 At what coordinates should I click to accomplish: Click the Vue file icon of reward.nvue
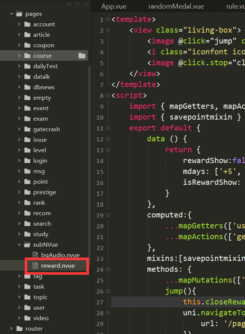click(x=35, y=265)
